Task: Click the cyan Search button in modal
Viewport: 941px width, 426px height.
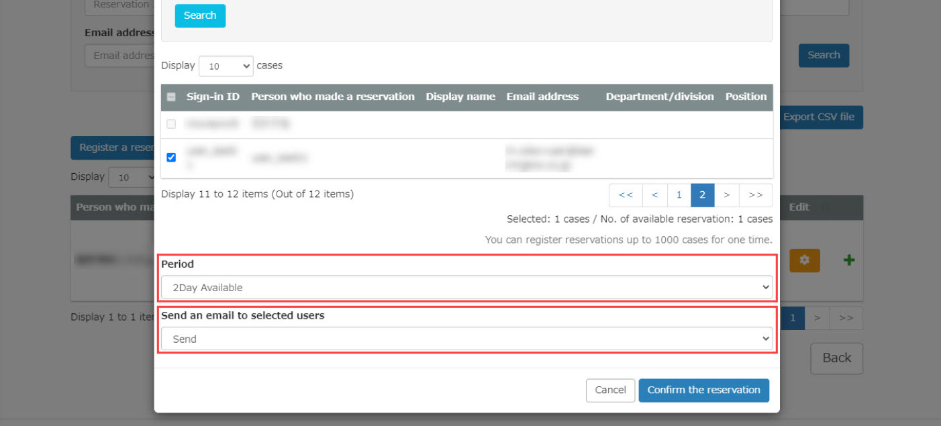Action: pos(200,15)
